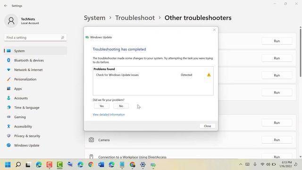302x170 pixels.
Task: Open the Windows Start menu
Action: tap(8, 165)
